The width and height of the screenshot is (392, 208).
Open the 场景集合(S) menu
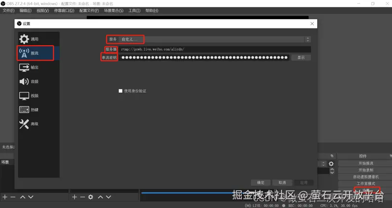pyautogui.click(x=114, y=11)
